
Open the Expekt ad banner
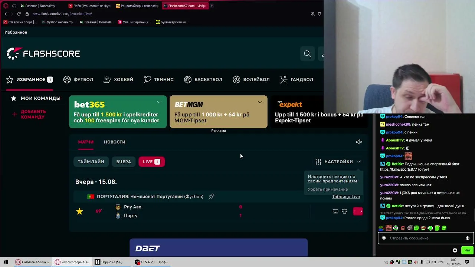pyautogui.click(x=319, y=112)
